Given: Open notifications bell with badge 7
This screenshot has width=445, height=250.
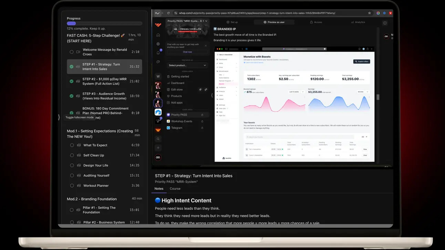Looking at the screenshot, I should coord(158,53).
